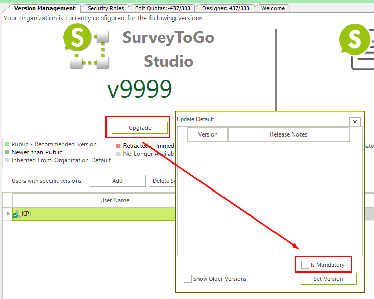Click the green Public - Recommended version swatch
Viewport: 374px width, 299px height.
pos(7,144)
